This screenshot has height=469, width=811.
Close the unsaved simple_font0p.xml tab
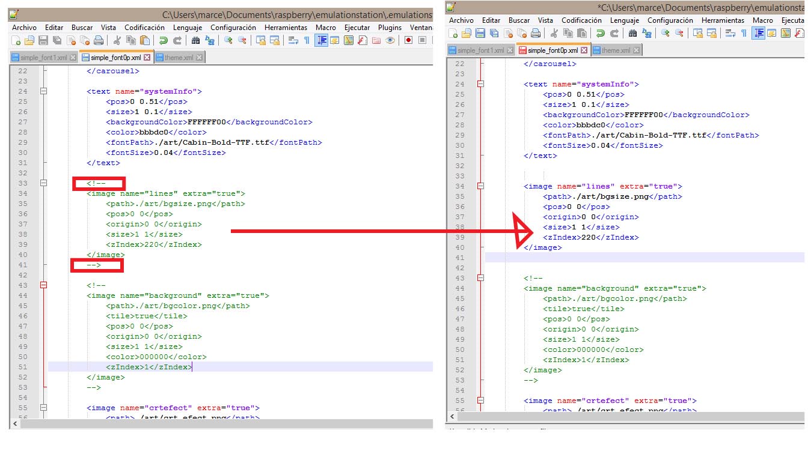584,50
